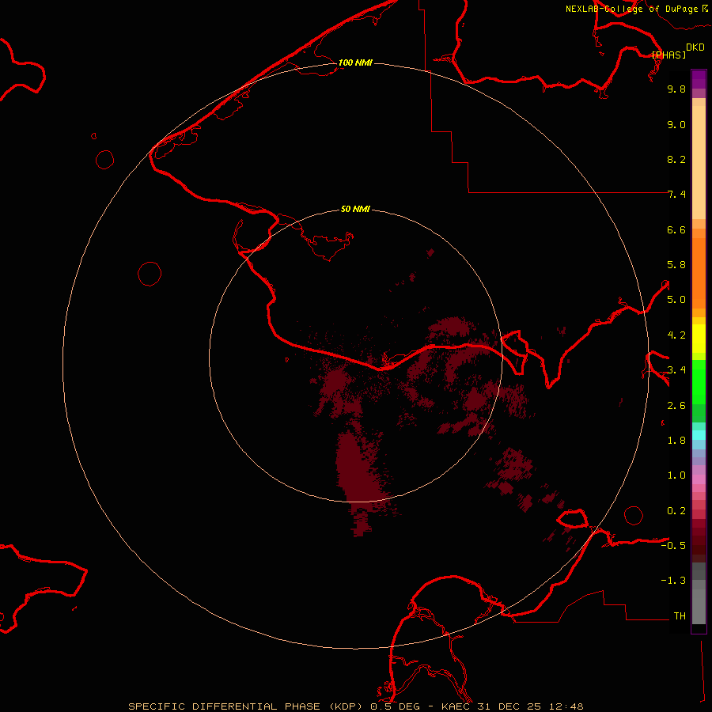Image resolution: width=712 pixels, height=712 pixels.
Task: Click the -1.3 scale value
Action: (673, 581)
